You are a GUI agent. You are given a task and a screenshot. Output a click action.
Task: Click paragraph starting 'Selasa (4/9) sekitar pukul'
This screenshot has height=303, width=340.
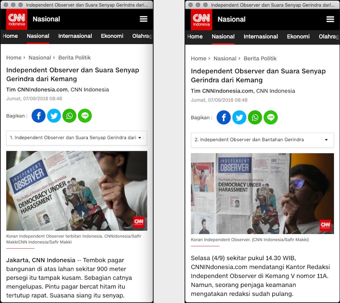click(x=261, y=276)
